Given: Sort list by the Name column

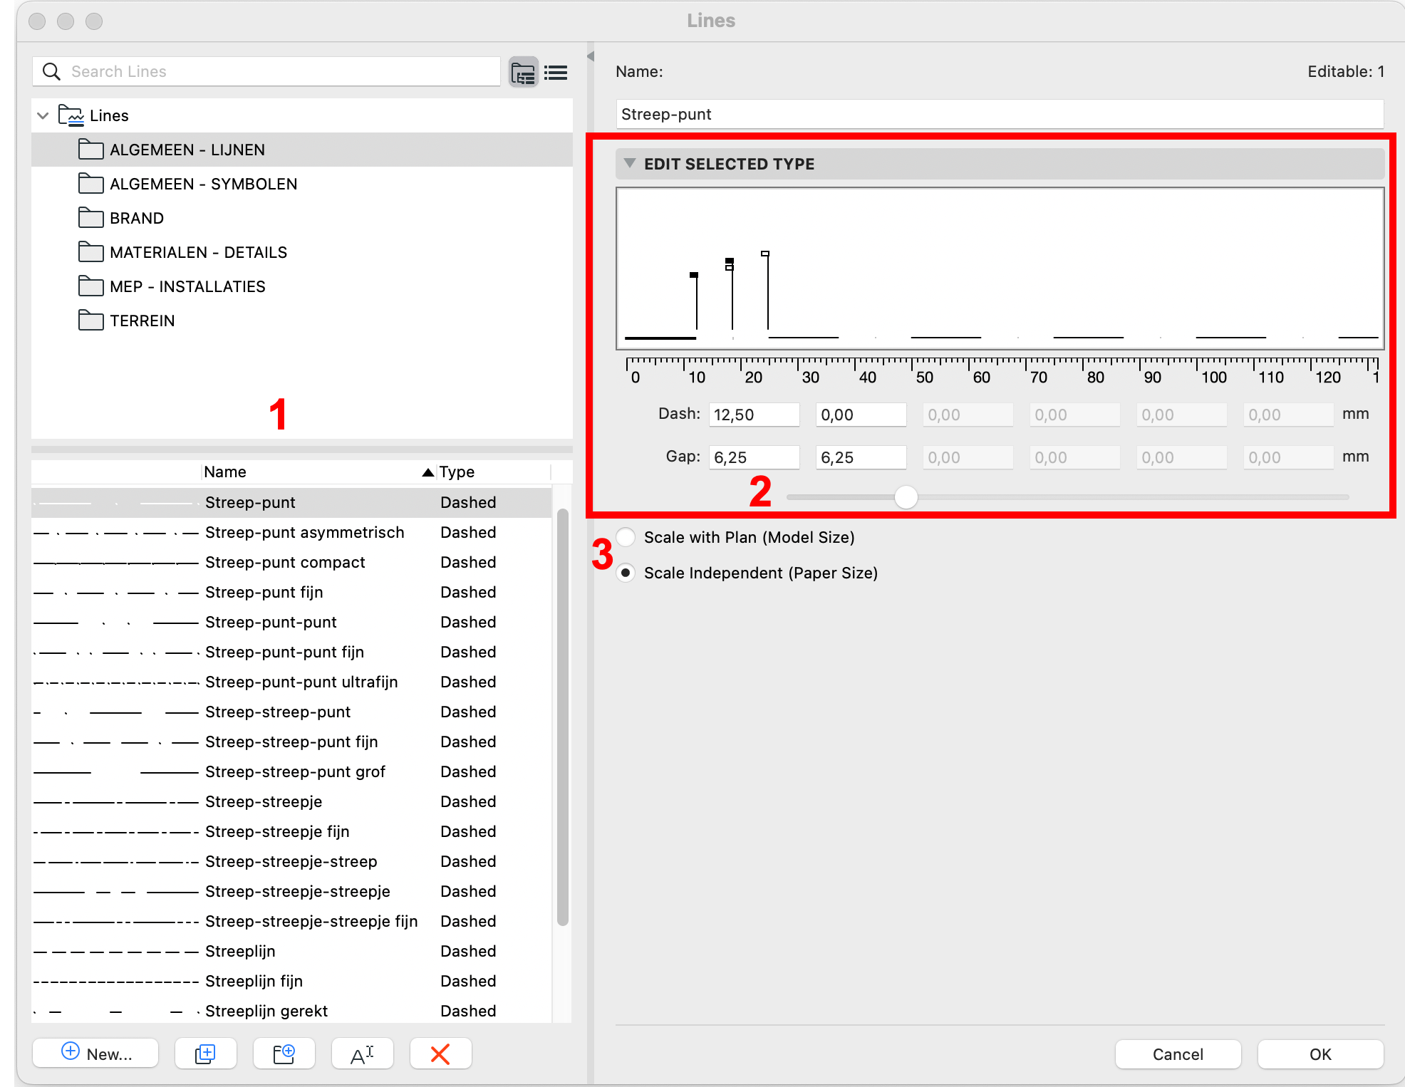Looking at the screenshot, I should [318, 472].
